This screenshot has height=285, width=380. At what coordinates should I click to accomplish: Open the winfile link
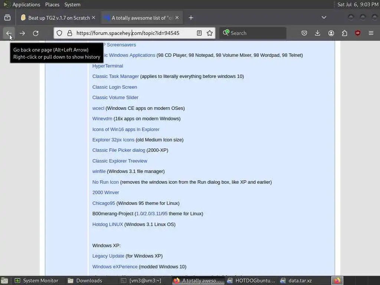[x=99, y=171]
